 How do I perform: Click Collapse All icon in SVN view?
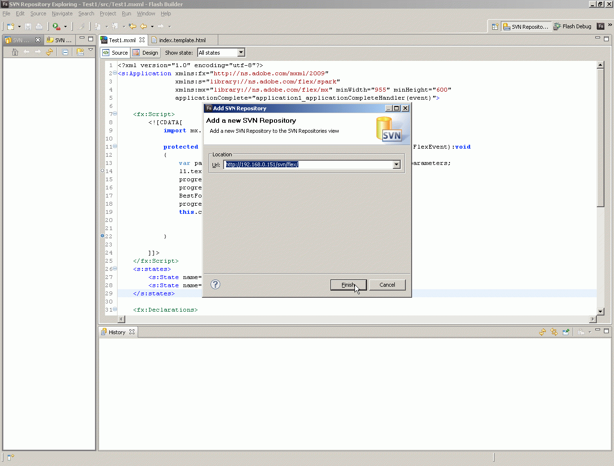tap(65, 52)
